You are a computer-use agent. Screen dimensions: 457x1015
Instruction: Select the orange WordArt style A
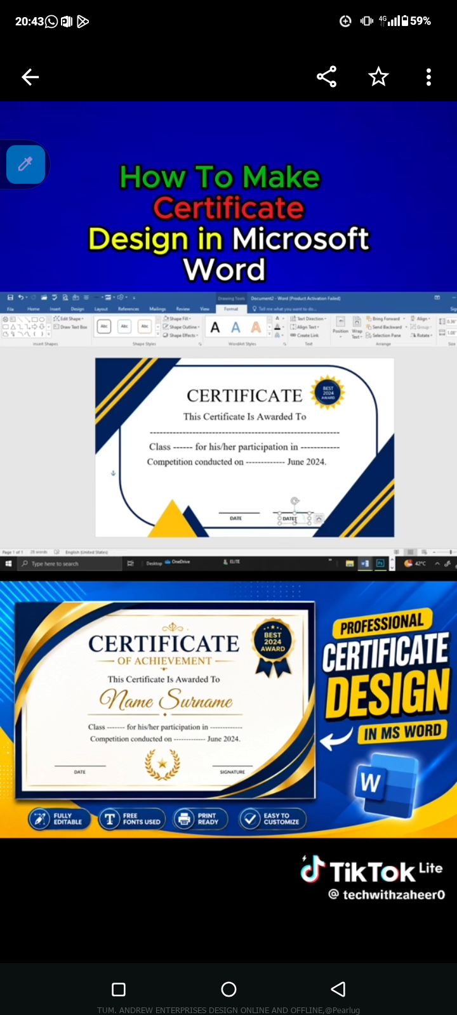[256, 327]
